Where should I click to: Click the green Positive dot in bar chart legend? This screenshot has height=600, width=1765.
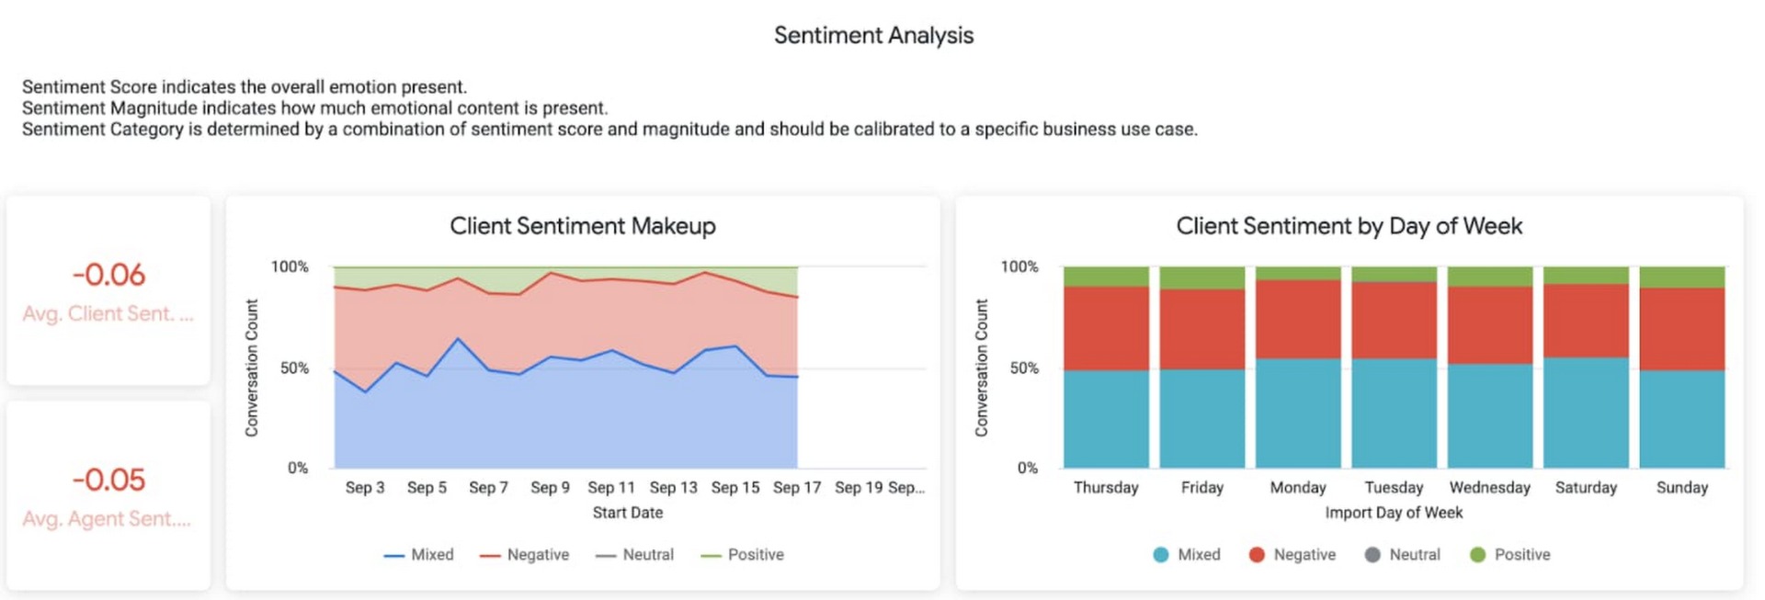[x=1477, y=555]
